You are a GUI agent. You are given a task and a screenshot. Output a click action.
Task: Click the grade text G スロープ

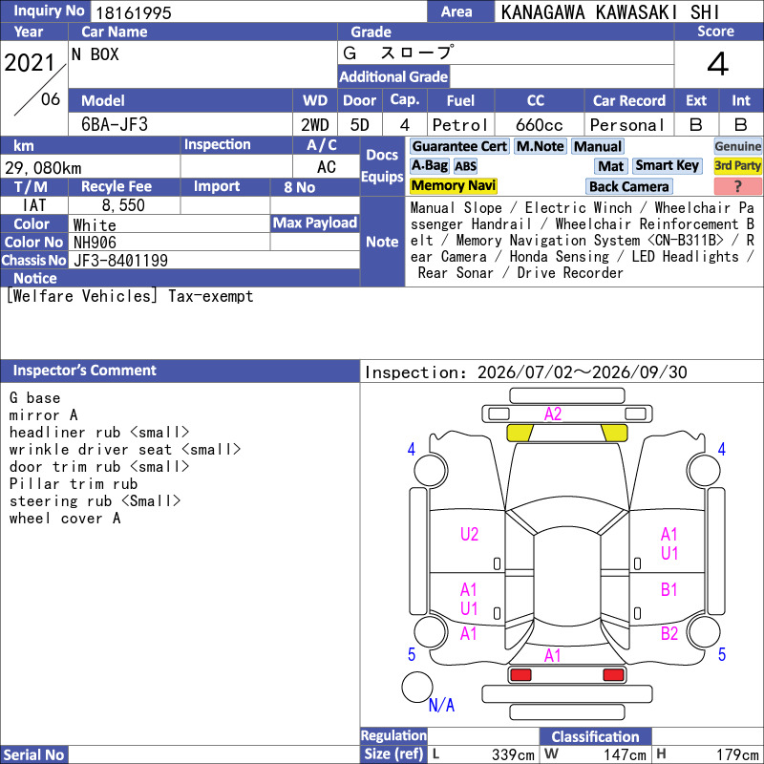(398, 53)
